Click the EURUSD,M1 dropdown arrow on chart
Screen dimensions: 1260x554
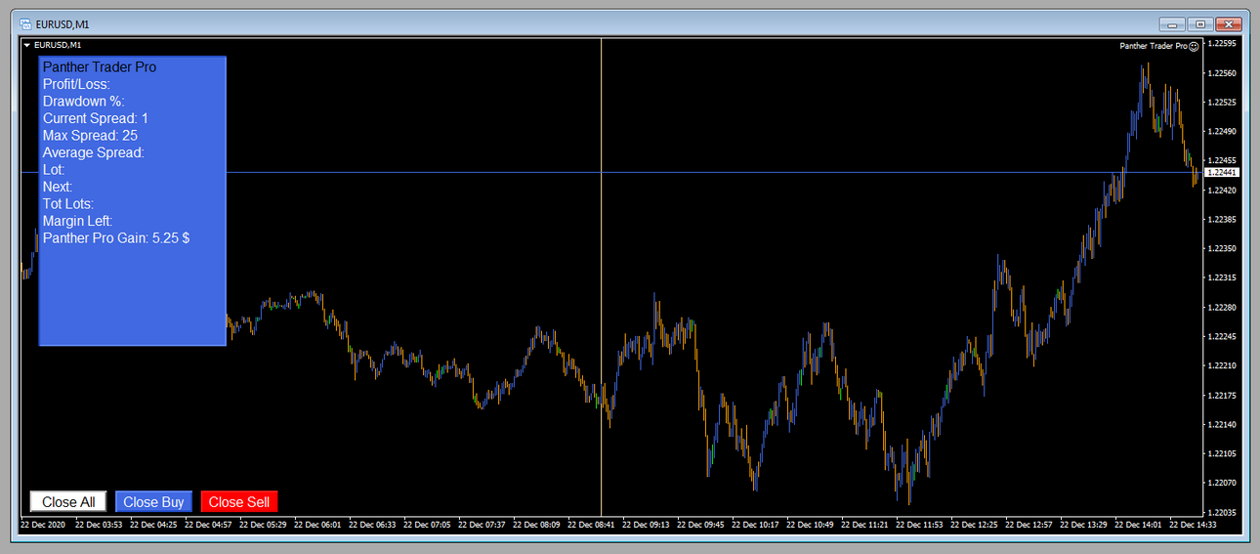tap(27, 45)
